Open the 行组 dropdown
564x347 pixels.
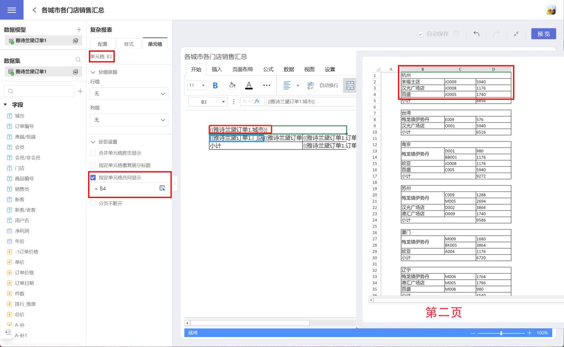(x=129, y=94)
